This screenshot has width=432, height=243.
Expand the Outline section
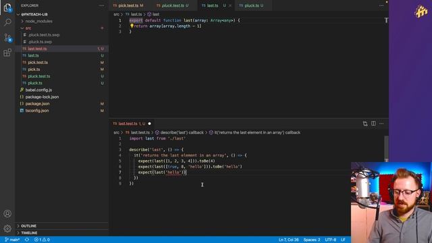(x=28, y=226)
